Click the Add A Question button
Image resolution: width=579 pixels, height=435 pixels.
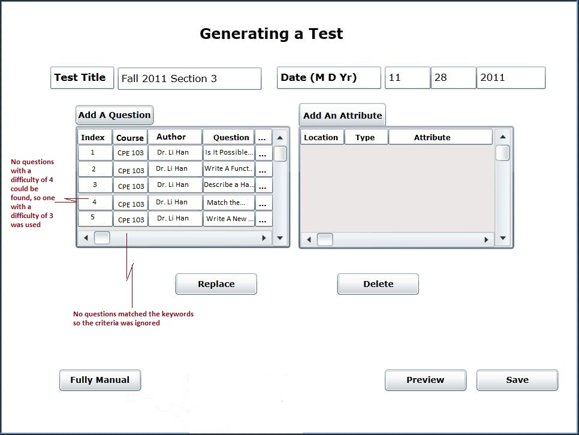(x=114, y=115)
